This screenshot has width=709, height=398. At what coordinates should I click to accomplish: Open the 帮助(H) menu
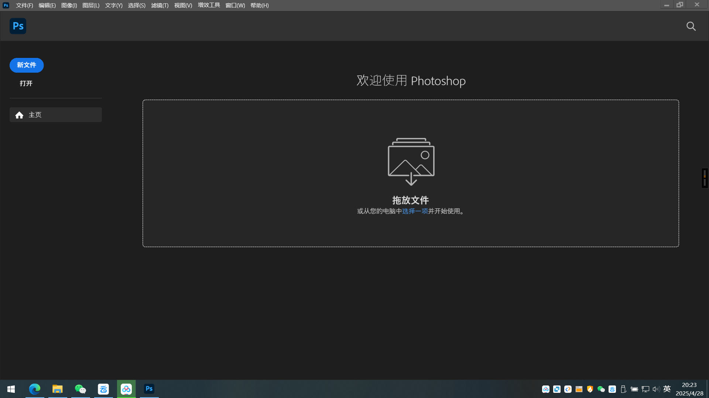coord(260,6)
